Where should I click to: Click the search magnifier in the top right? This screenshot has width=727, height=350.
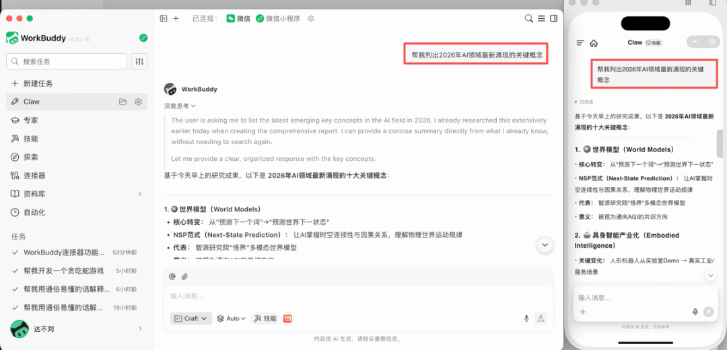tap(528, 19)
